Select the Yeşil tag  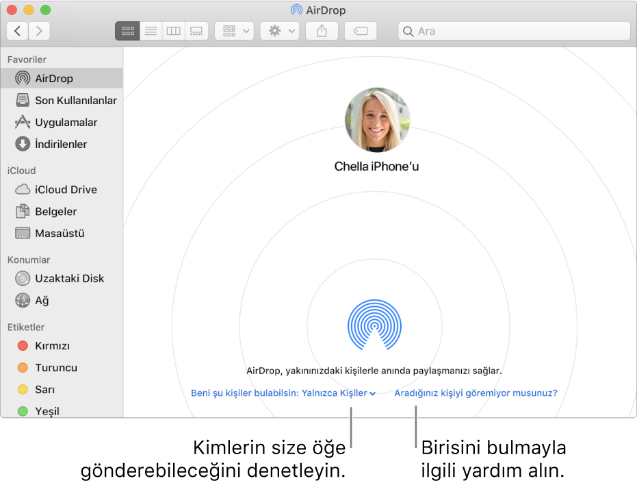[x=62, y=411]
